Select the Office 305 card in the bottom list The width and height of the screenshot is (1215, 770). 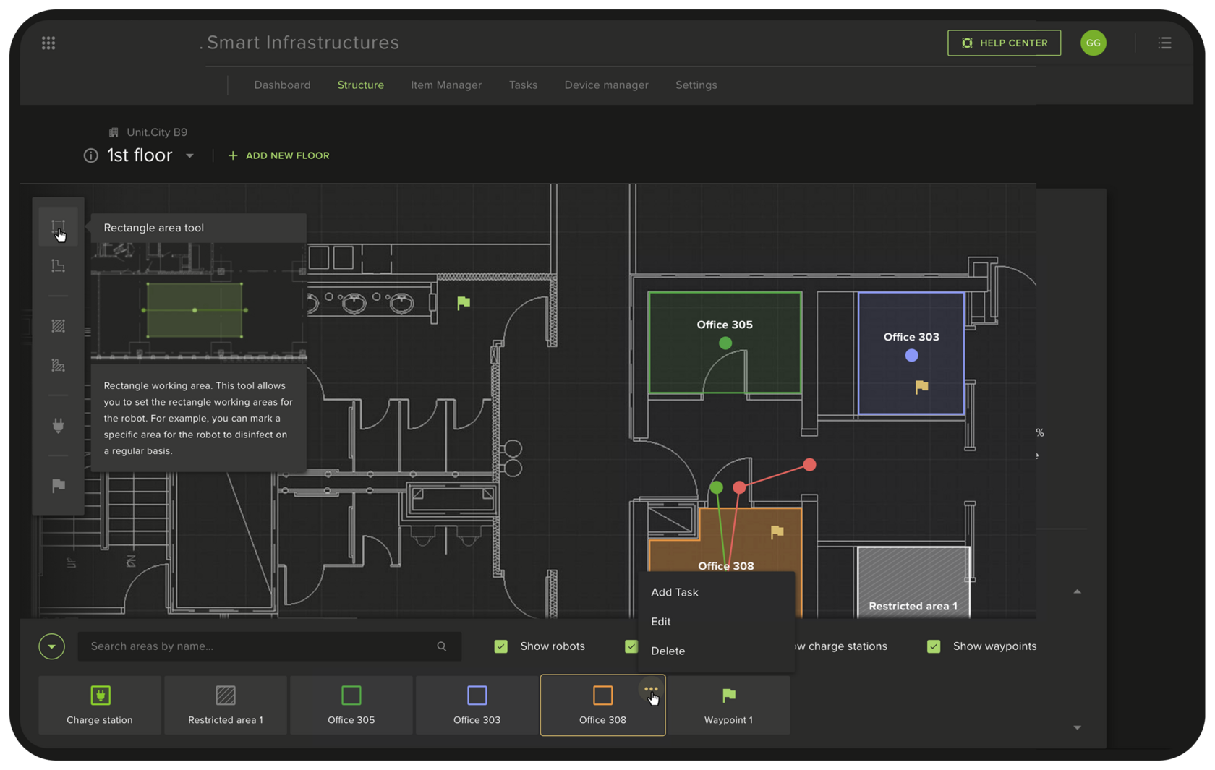click(351, 706)
